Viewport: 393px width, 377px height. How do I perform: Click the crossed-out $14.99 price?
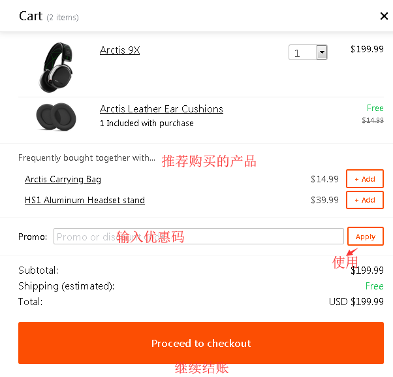pos(373,120)
